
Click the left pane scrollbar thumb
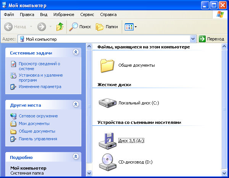coord(89,106)
